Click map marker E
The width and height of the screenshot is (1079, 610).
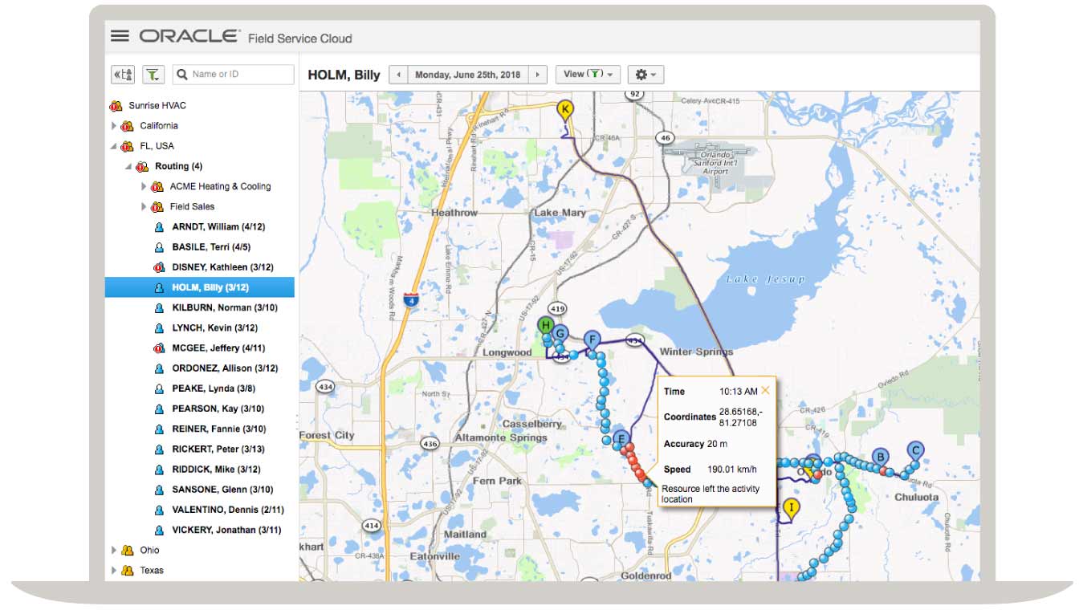coord(620,439)
